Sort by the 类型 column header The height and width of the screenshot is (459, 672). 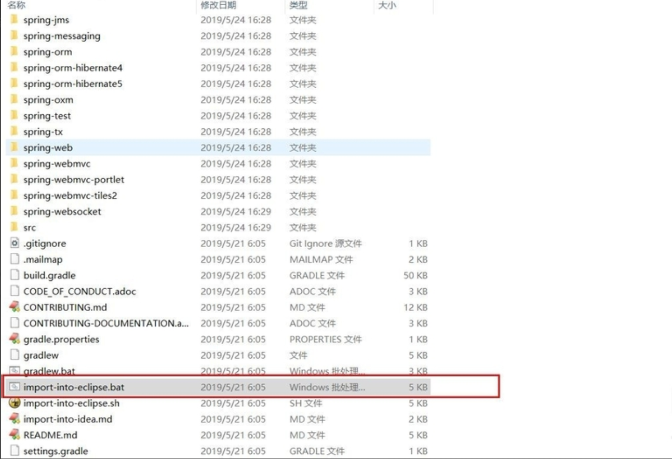(x=299, y=5)
